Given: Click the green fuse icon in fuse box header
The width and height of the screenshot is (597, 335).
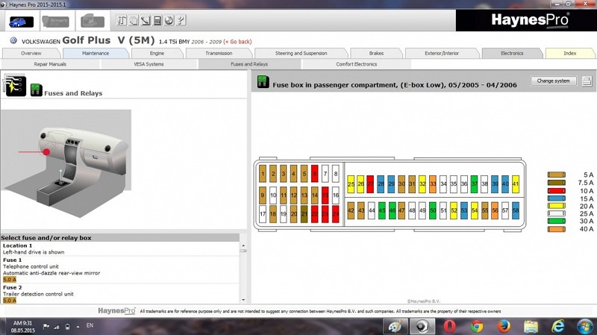Looking at the screenshot, I should (263, 82).
